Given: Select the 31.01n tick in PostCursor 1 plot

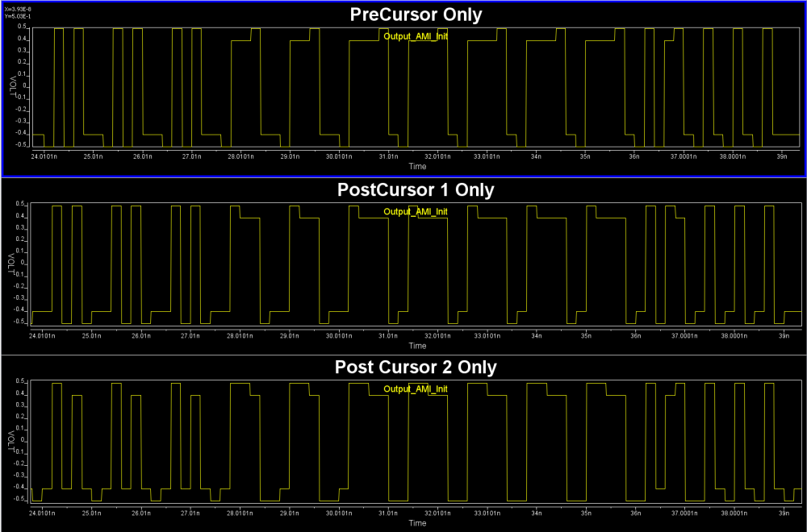Looking at the screenshot, I should coord(387,335).
